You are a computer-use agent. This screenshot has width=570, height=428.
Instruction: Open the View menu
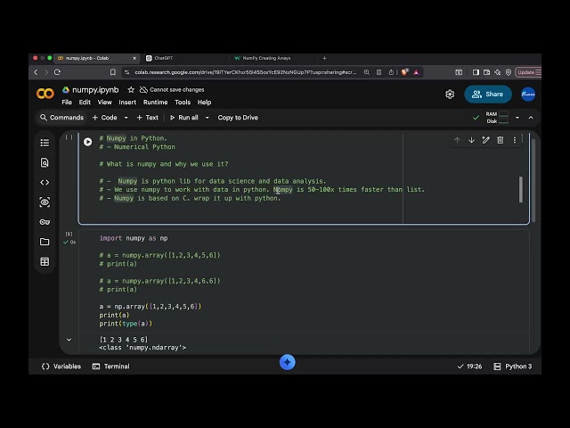105,103
